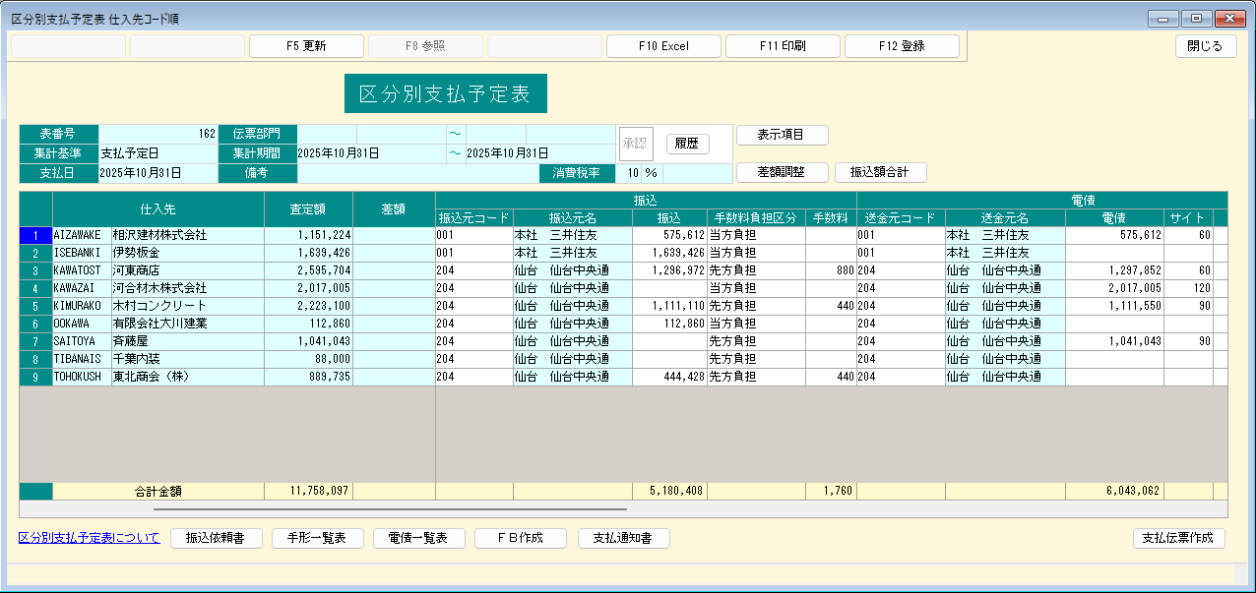Click the 電債一覧表 button
This screenshot has width=1256, height=593.
tap(419, 538)
